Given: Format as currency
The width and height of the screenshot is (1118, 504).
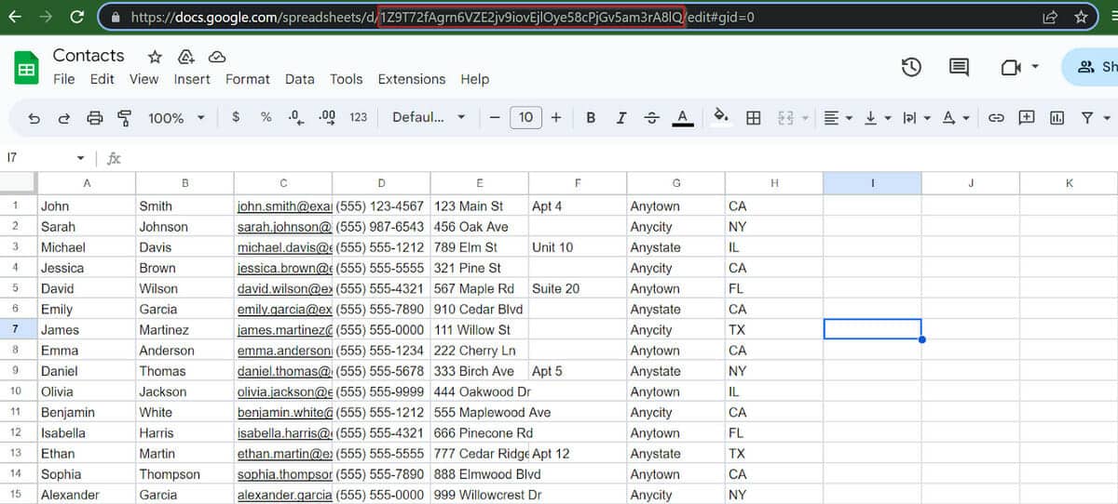Looking at the screenshot, I should coord(236,117).
